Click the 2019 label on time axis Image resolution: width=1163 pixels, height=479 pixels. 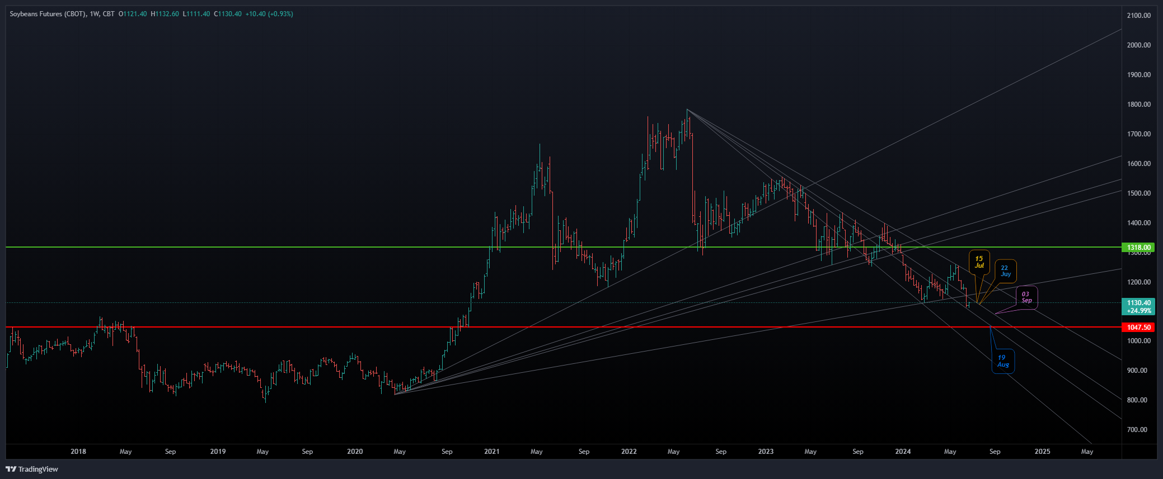pyautogui.click(x=218, y=452)
